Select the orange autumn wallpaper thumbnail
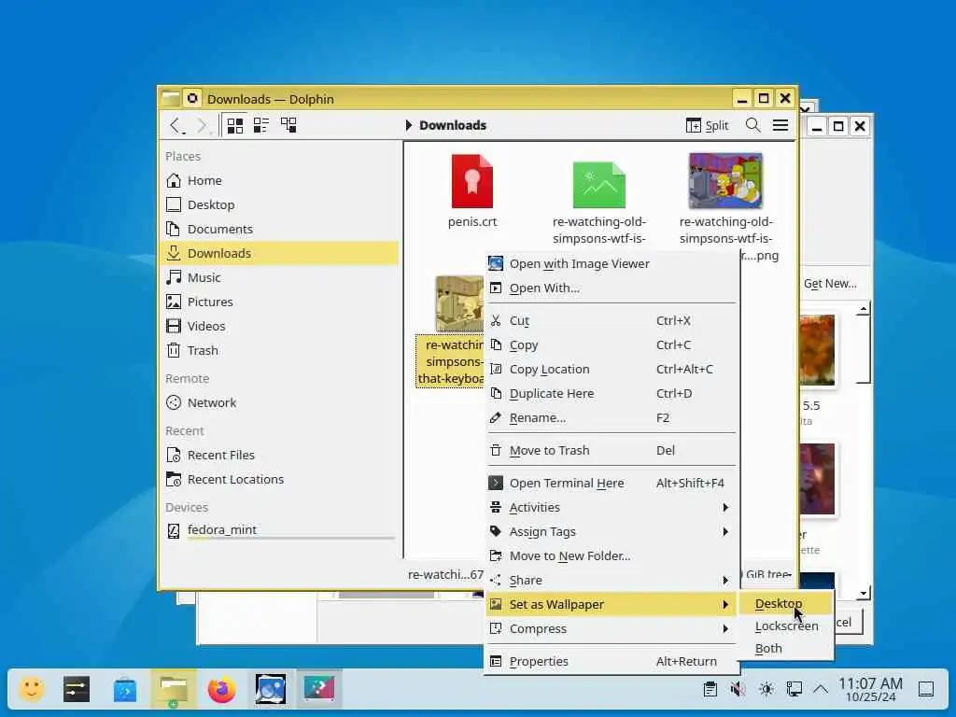956x717 pixels. click(x=817, y=350)
